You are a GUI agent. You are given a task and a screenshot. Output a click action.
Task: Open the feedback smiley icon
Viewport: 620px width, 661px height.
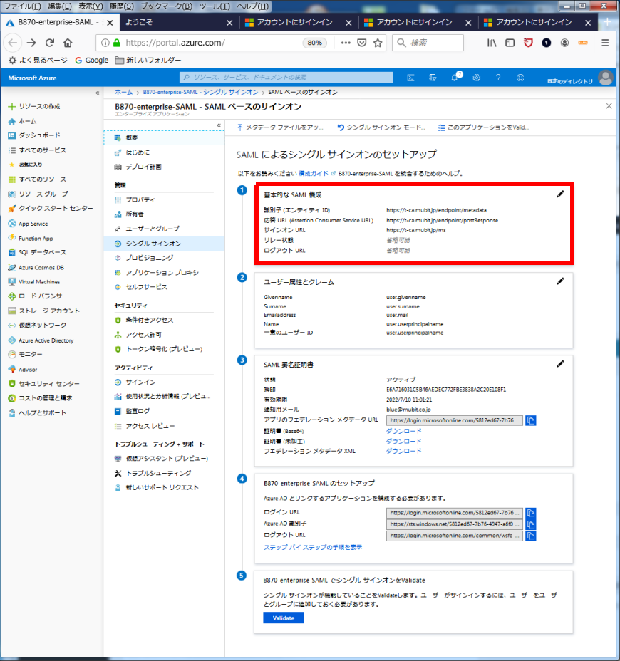[x=520, y=78]
